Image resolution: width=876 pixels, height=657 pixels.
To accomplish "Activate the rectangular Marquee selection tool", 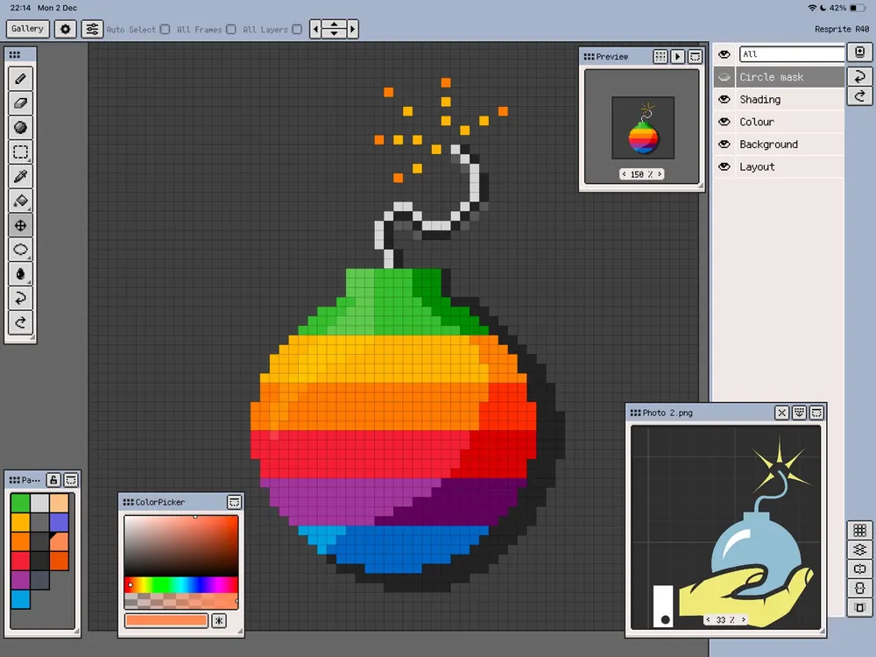I will click(21, 152).
